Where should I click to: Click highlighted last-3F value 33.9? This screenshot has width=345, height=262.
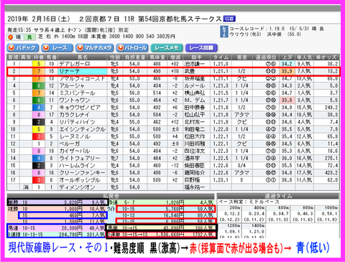287,71
